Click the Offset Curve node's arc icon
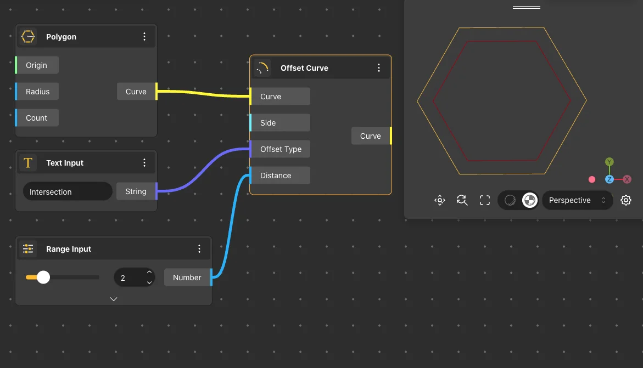This screenshot has width=643, height=368. [x=262, y=67]
